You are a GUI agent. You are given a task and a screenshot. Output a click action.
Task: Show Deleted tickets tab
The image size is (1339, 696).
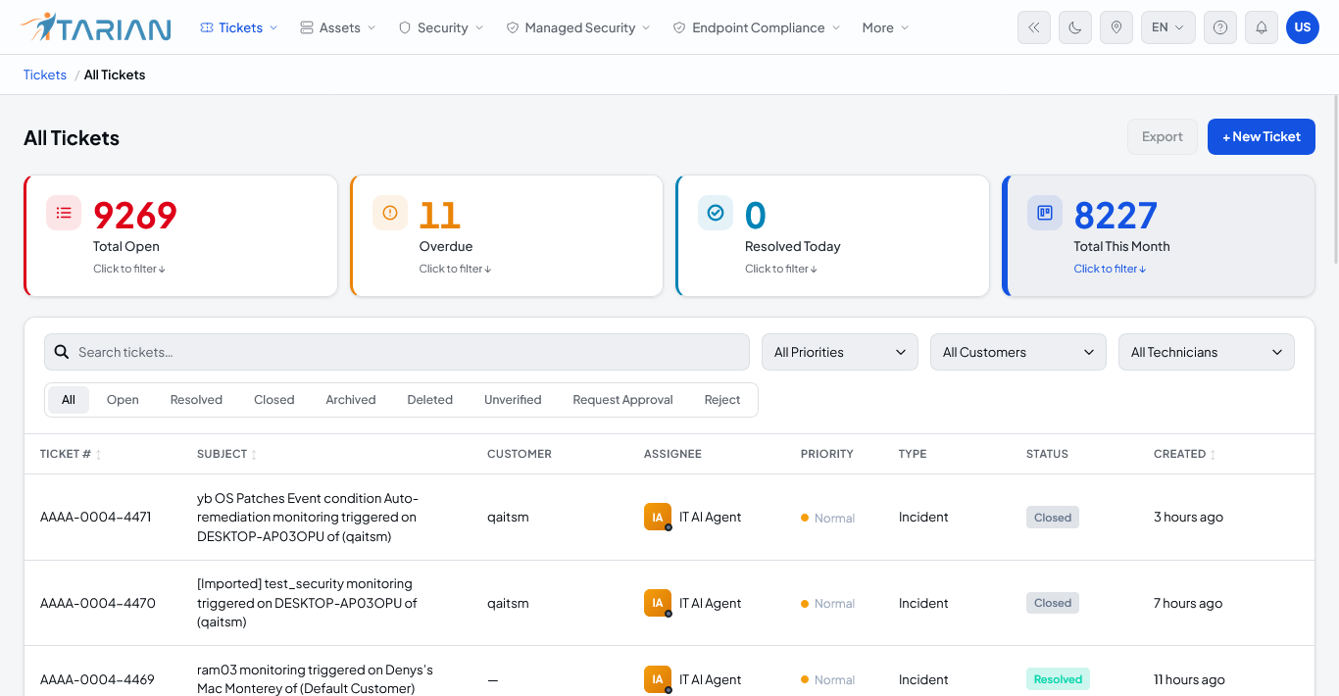tap(430, 400)
